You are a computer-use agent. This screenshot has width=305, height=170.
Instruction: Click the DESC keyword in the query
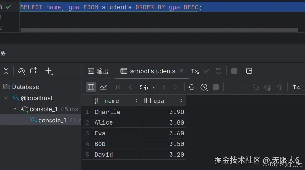(191, 7)
